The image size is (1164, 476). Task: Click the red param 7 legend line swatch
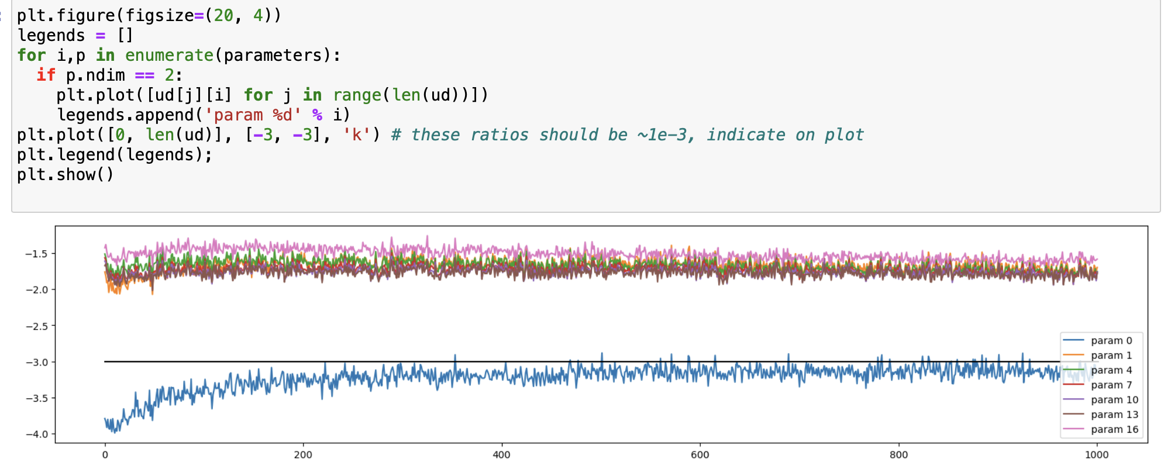point(1073,385)
